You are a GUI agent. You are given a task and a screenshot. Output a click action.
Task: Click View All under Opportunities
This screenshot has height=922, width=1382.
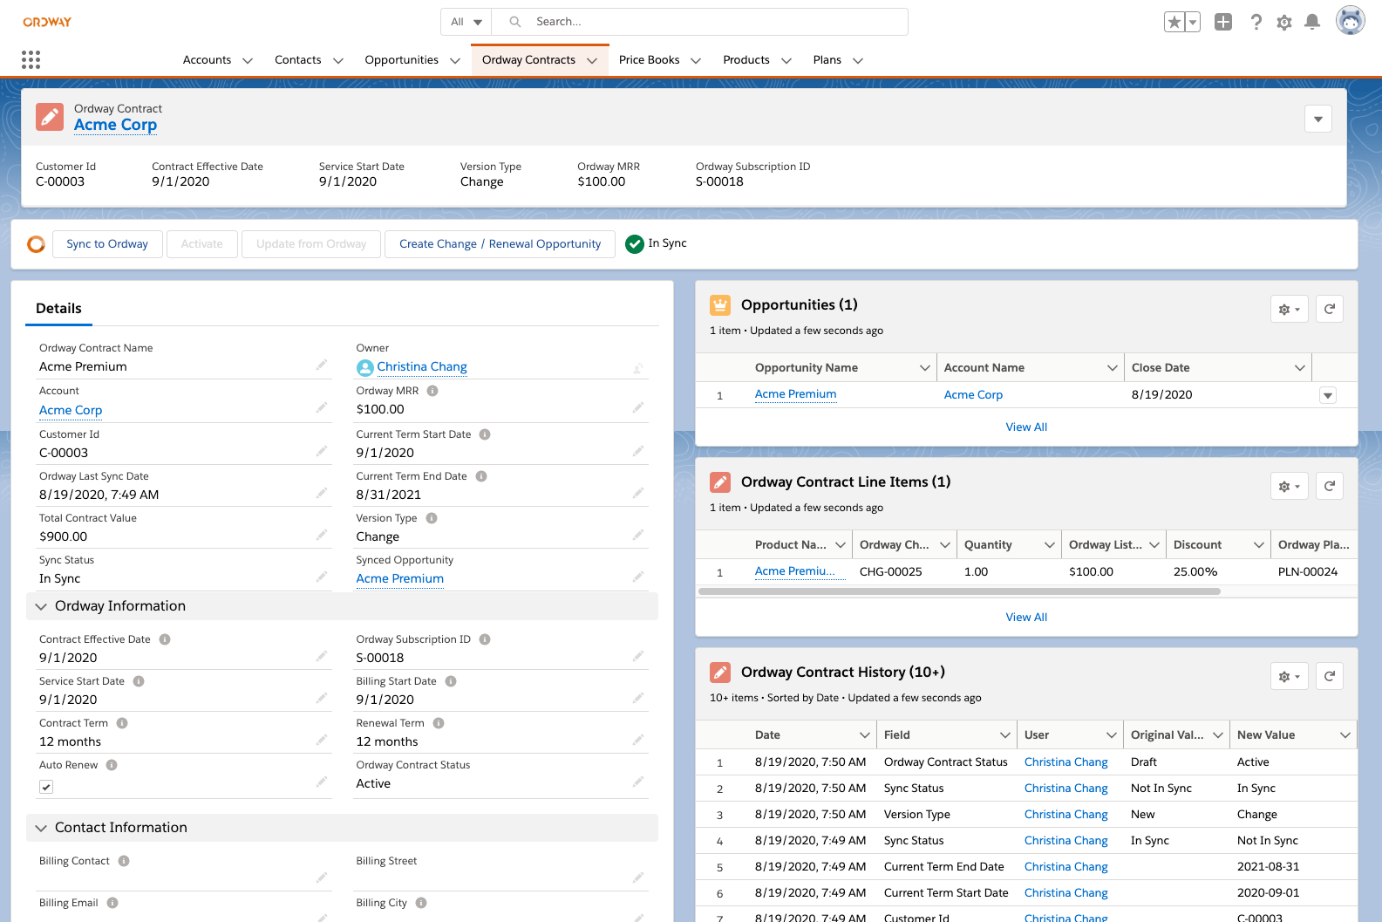[x=1026, y=427]
